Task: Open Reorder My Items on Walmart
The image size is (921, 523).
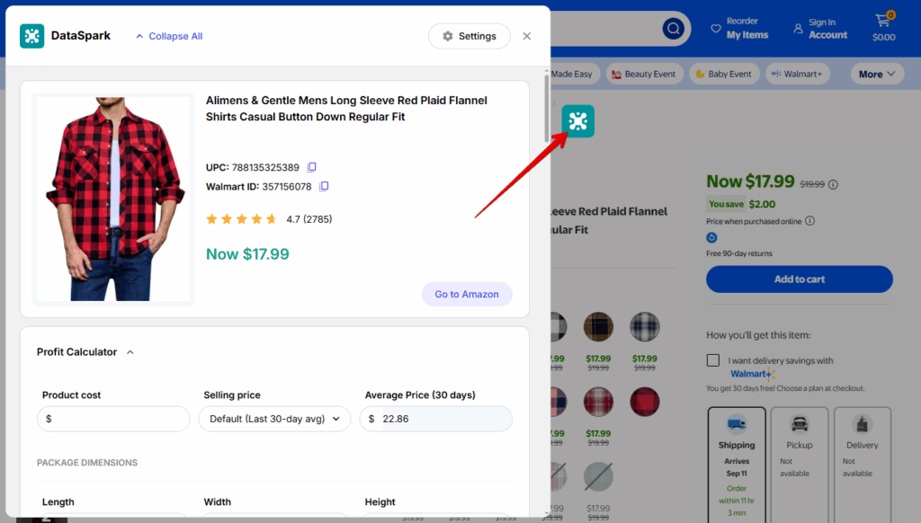Action: 740,28
